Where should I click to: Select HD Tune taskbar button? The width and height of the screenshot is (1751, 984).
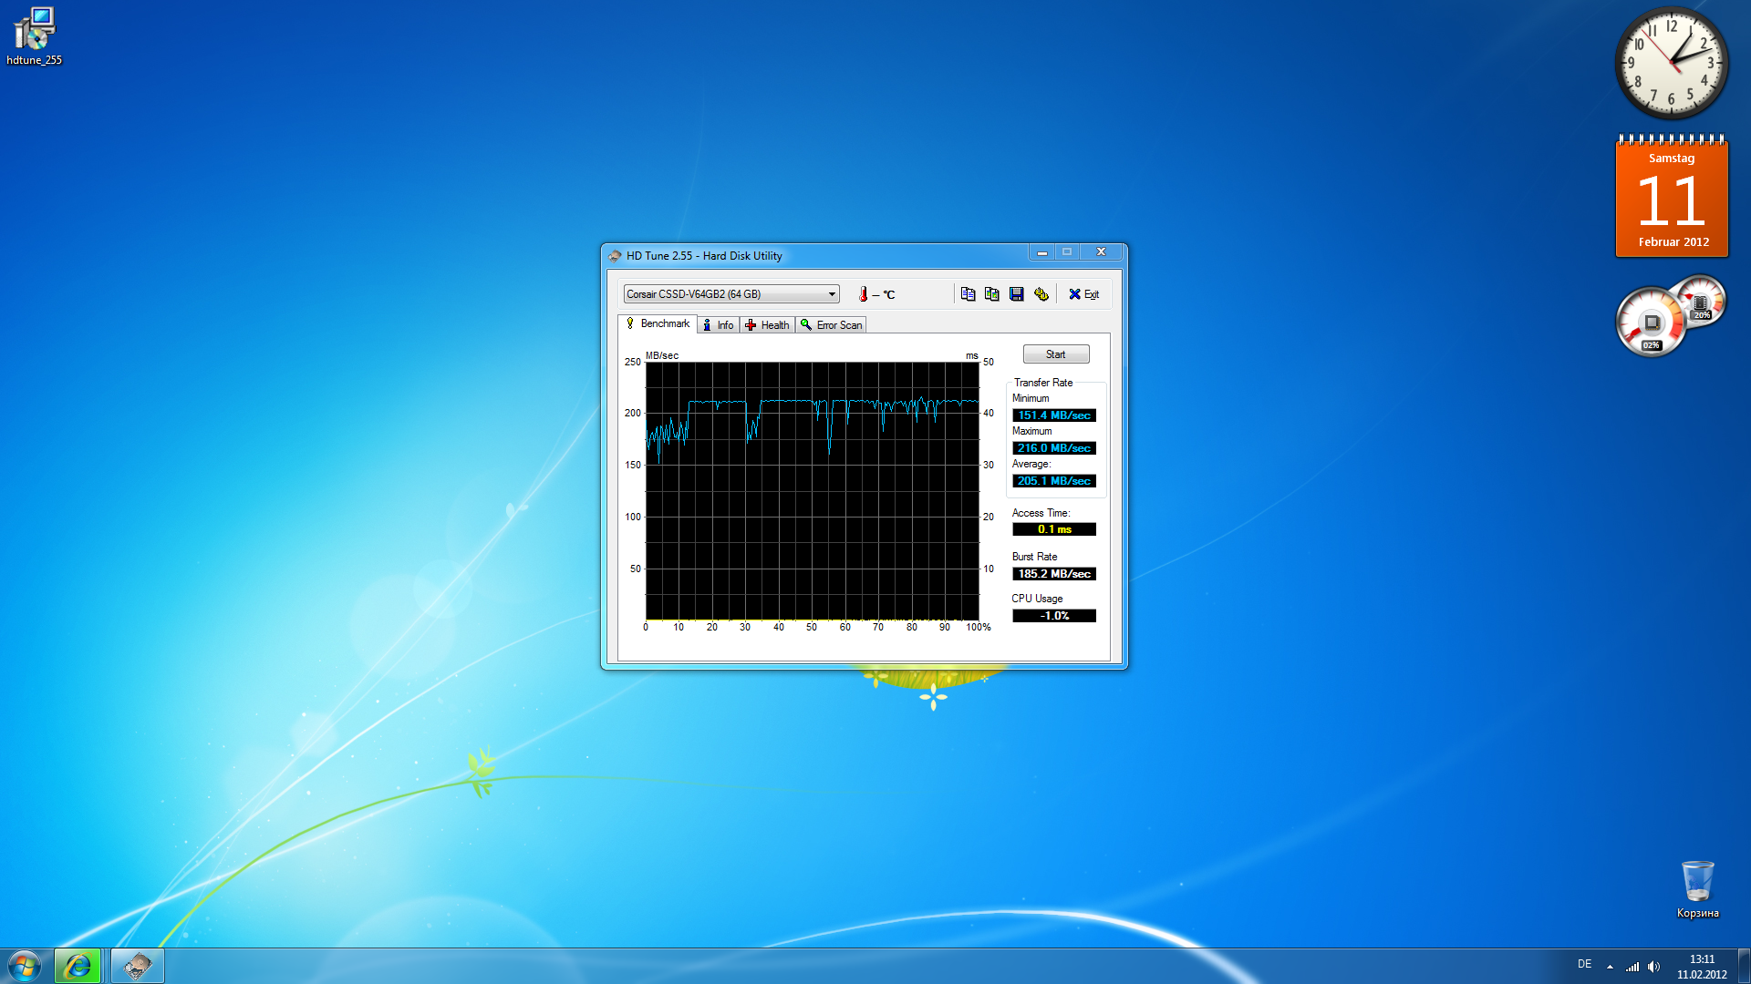point(138,966)
